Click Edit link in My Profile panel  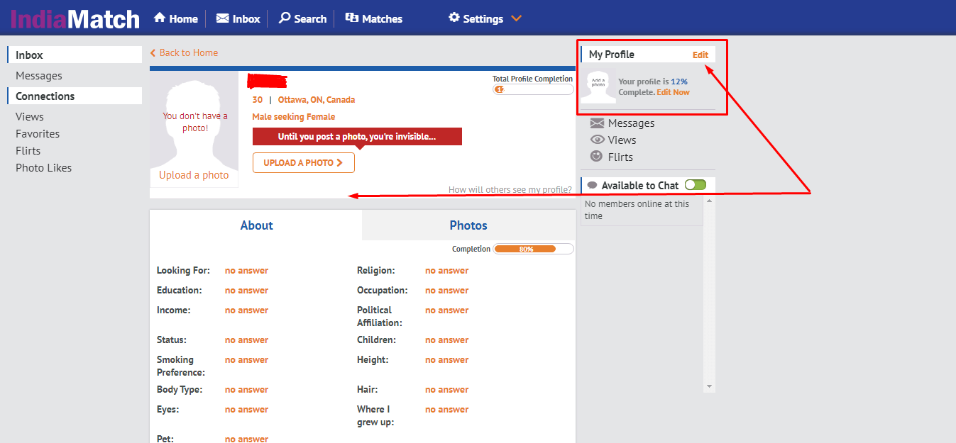tap(700, 55)
